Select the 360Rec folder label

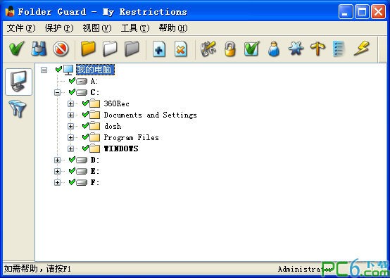pyautogui.click(x=116, y=103)
